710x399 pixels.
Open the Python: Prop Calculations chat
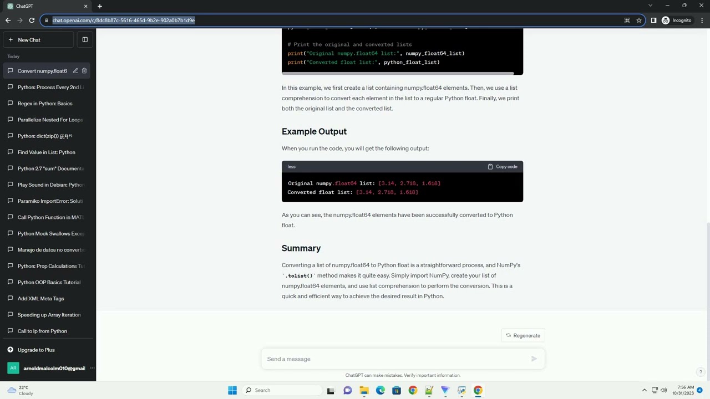pyautogui.click(x=48, y=266)
